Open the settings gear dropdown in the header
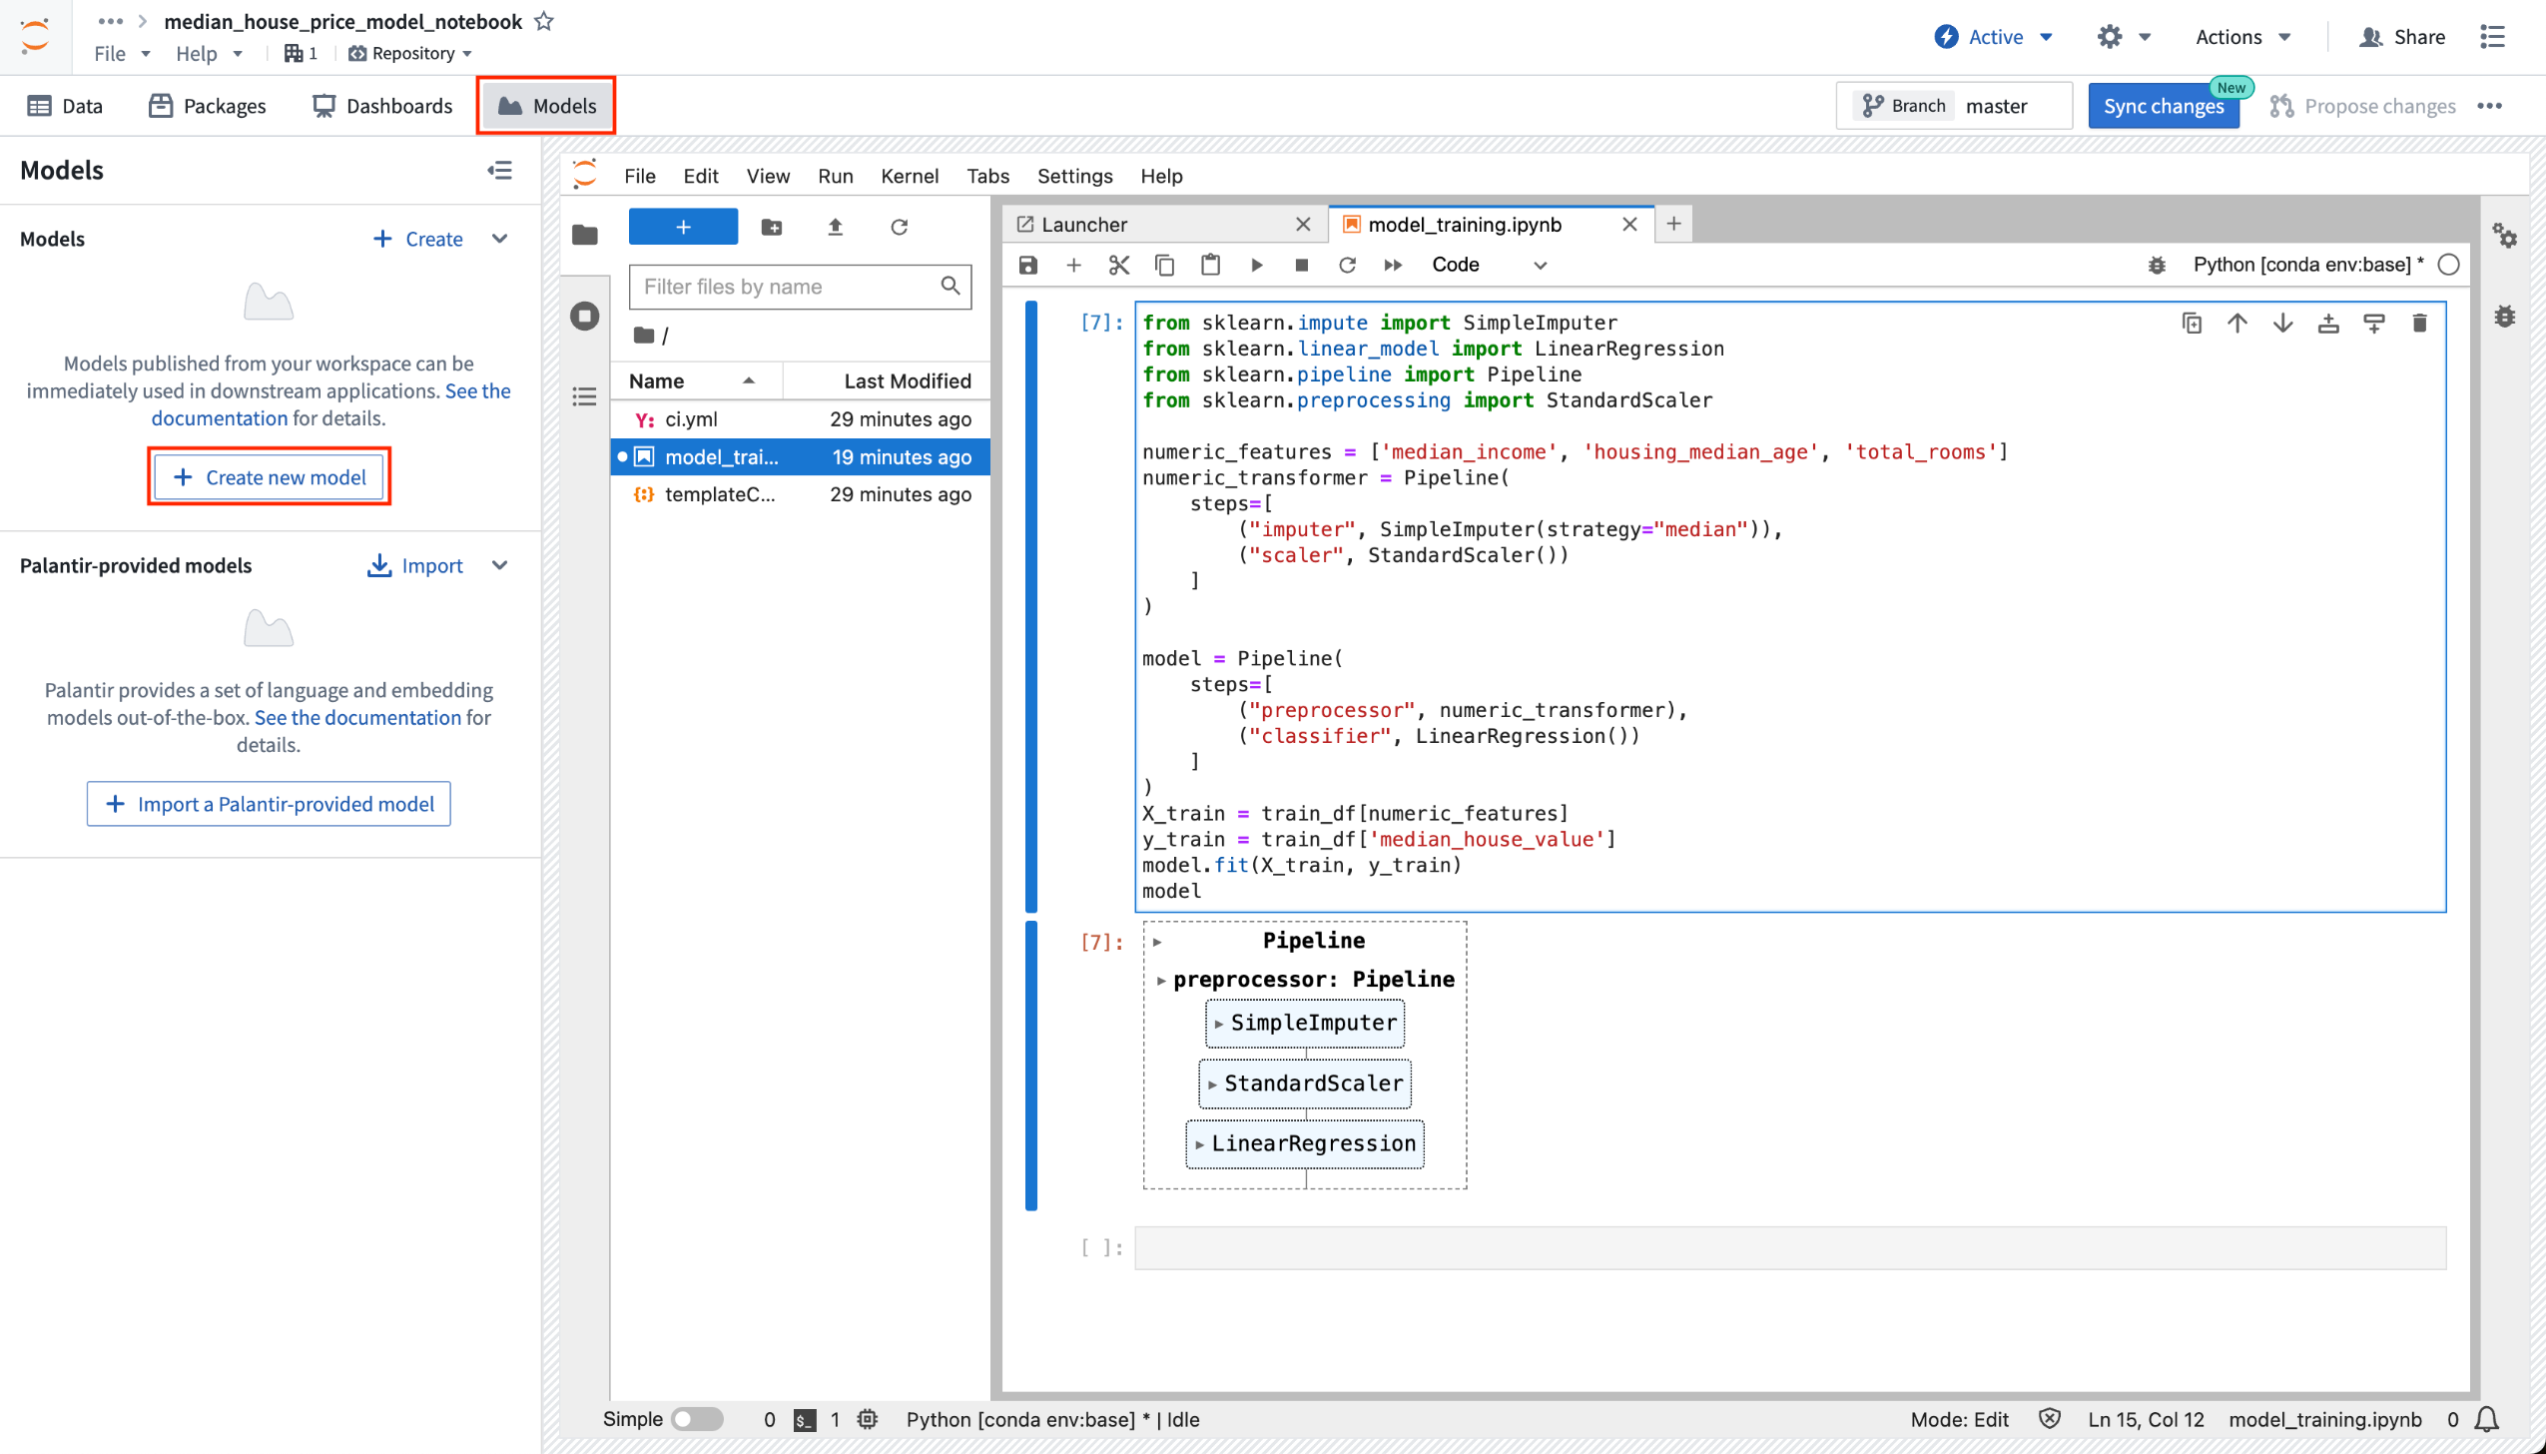This screenshot has height=1454, width=2546. (x=2123, y=37)
